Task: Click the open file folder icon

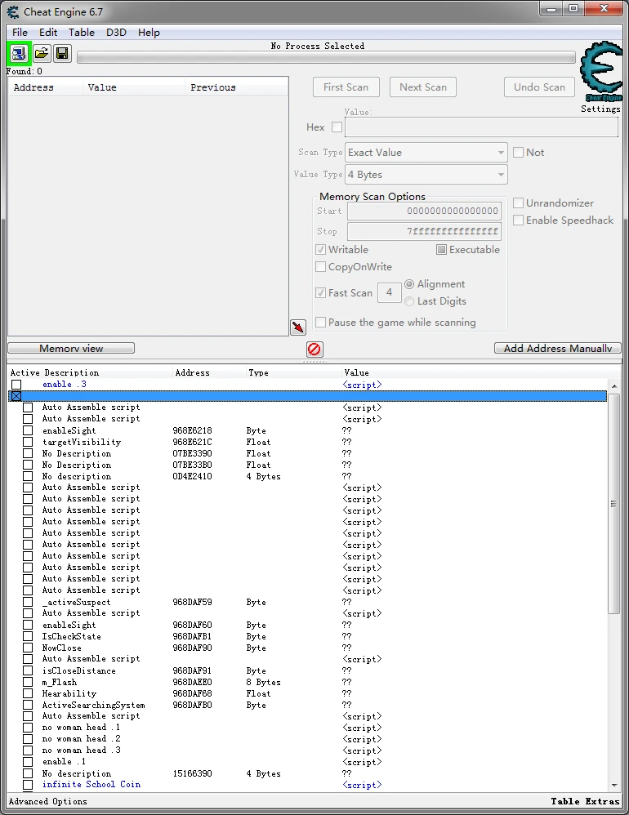Action: (x=41, y=54)
